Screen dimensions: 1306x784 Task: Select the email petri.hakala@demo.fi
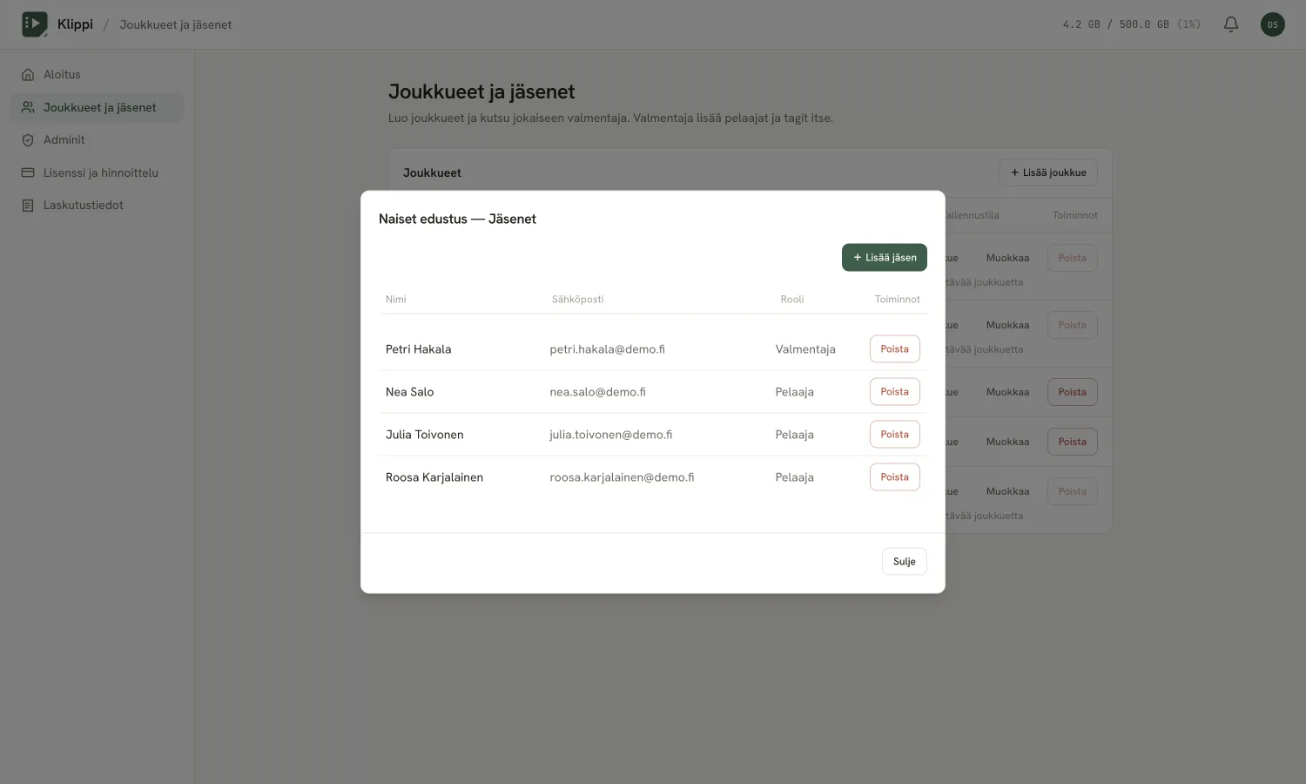pyautogui.click(x=608, y=349)
